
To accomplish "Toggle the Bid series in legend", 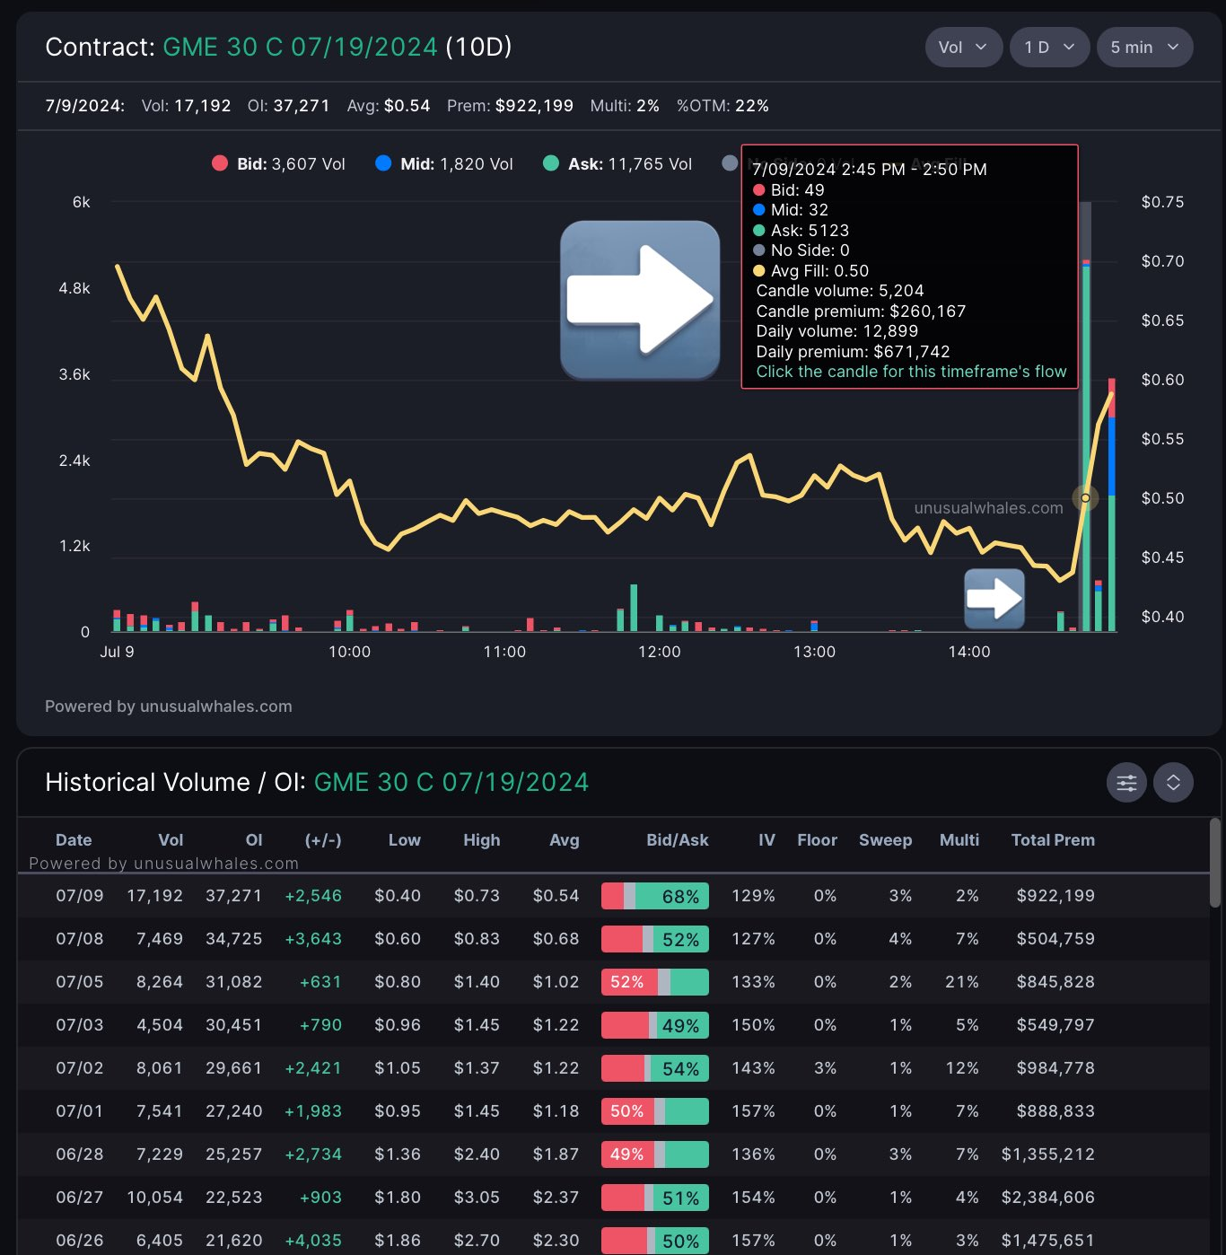I will tap(278, 164).
